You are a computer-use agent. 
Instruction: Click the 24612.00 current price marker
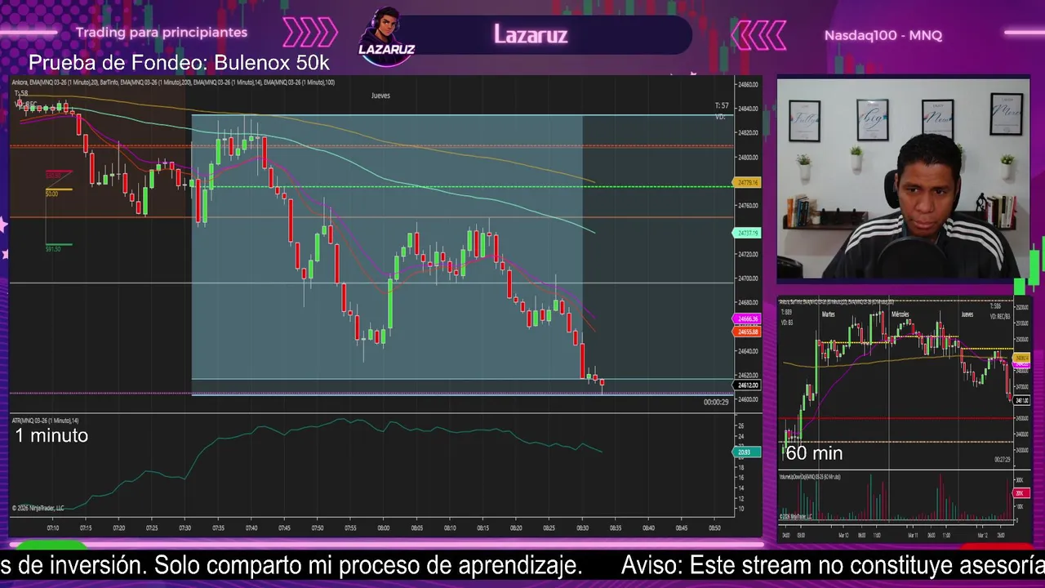coord(747,385)
